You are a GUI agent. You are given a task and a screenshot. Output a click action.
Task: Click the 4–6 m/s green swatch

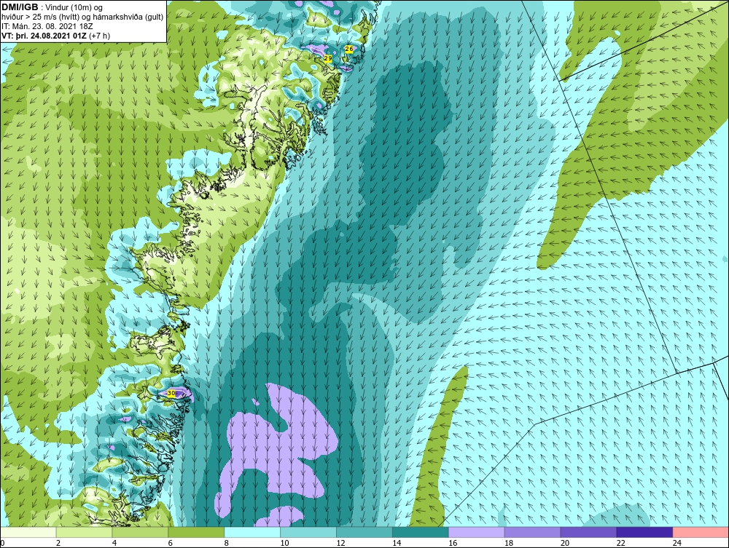(141, 532)
